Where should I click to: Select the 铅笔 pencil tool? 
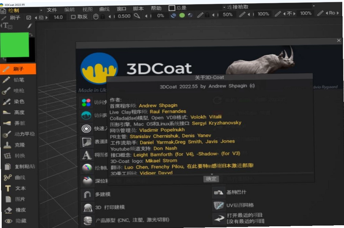(x=18, y=80)
